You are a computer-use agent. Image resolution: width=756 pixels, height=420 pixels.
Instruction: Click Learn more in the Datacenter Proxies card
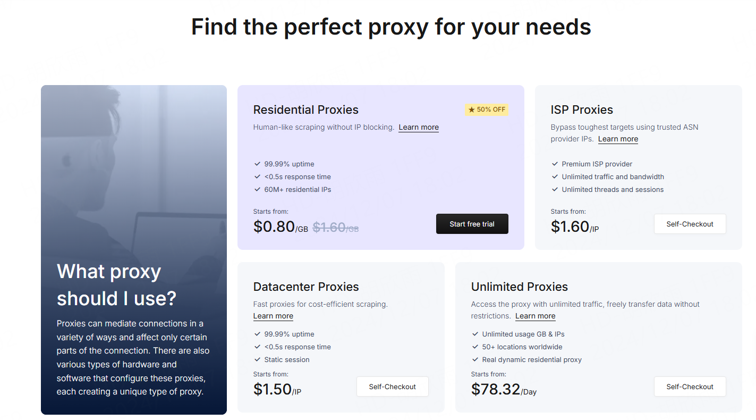[273, 316]
